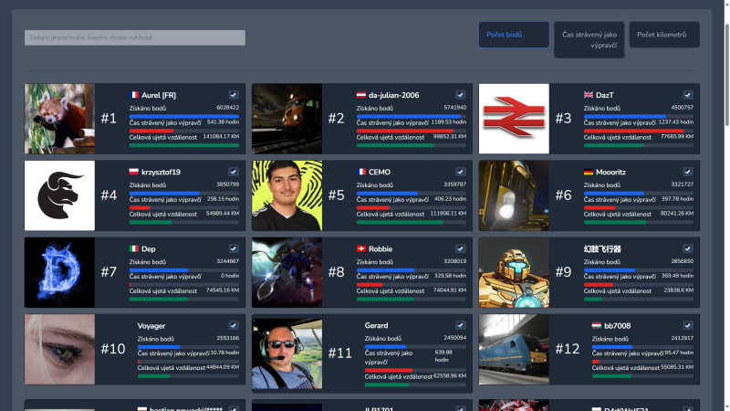
Task: Click the verified badge next to Moooritz
Action: (x=688, y=172)
